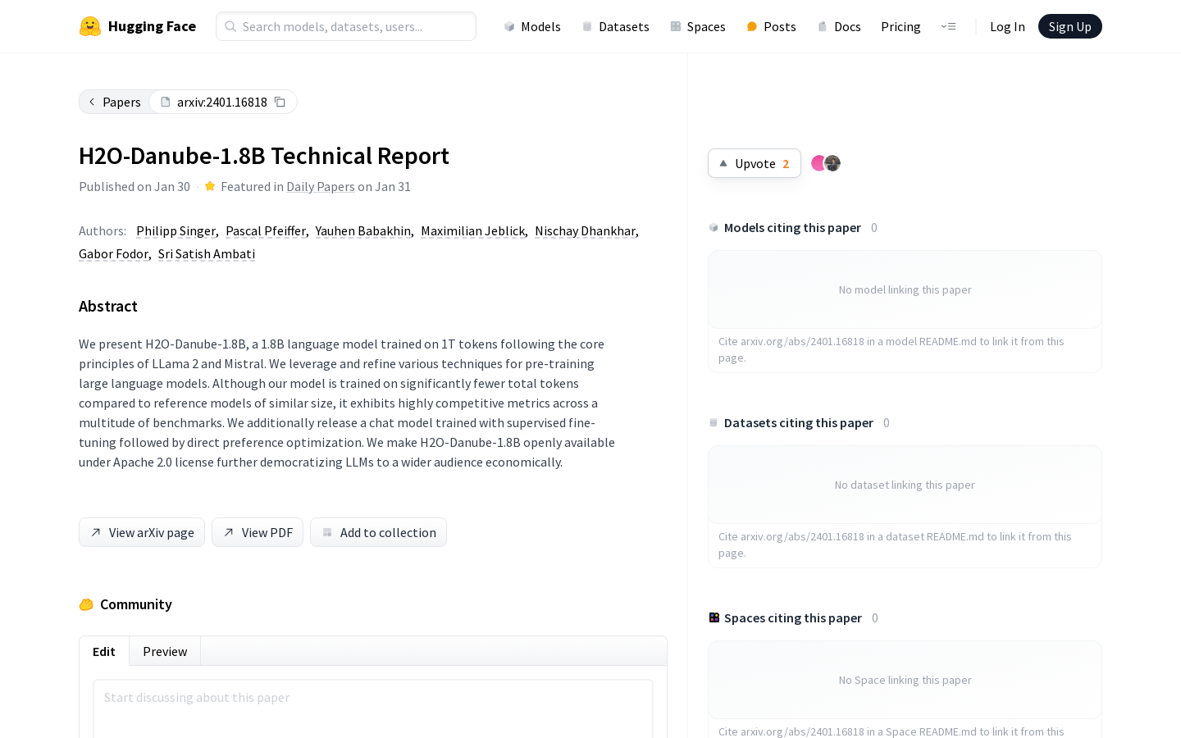
Task: Open the Pricing page
Action: coord(901,26)
